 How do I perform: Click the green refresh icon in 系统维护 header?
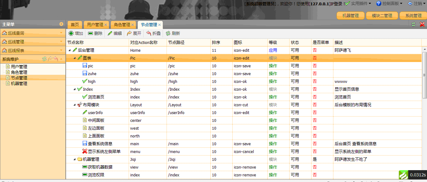coord(44,58)
